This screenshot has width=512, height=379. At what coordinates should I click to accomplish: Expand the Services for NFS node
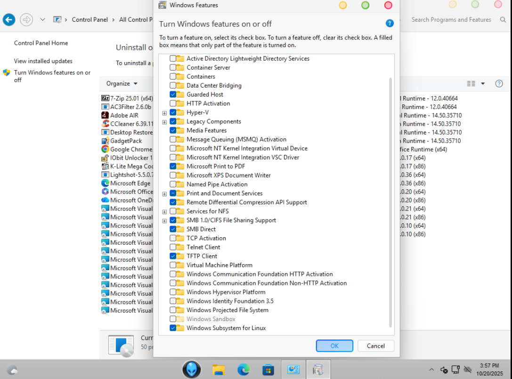click(x=164, y=212)
